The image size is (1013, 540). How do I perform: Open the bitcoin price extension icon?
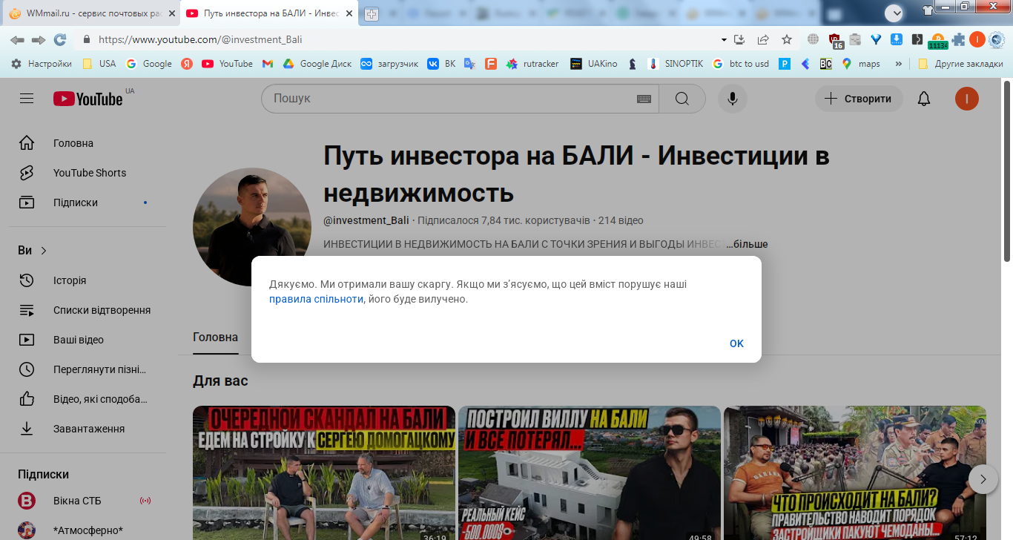(937, 40)
